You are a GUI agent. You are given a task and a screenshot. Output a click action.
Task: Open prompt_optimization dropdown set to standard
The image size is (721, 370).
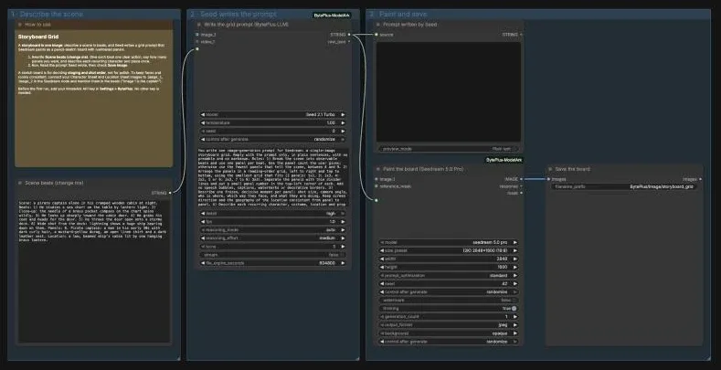[449, 275]
